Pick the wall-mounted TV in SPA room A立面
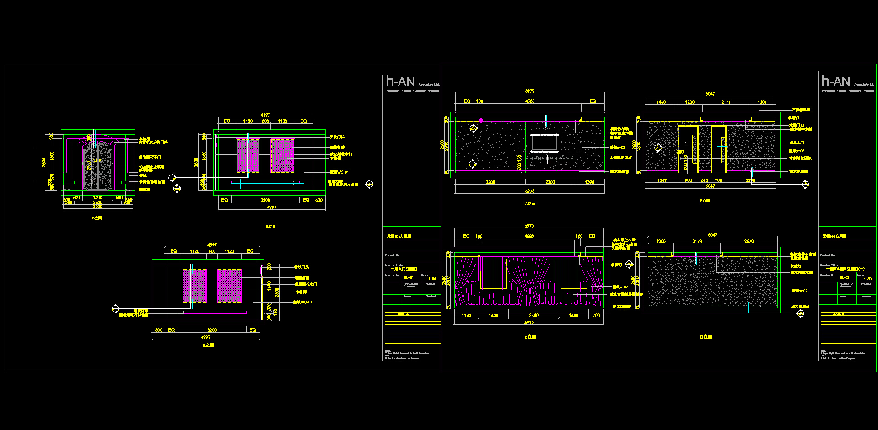 tap(544, 143)
